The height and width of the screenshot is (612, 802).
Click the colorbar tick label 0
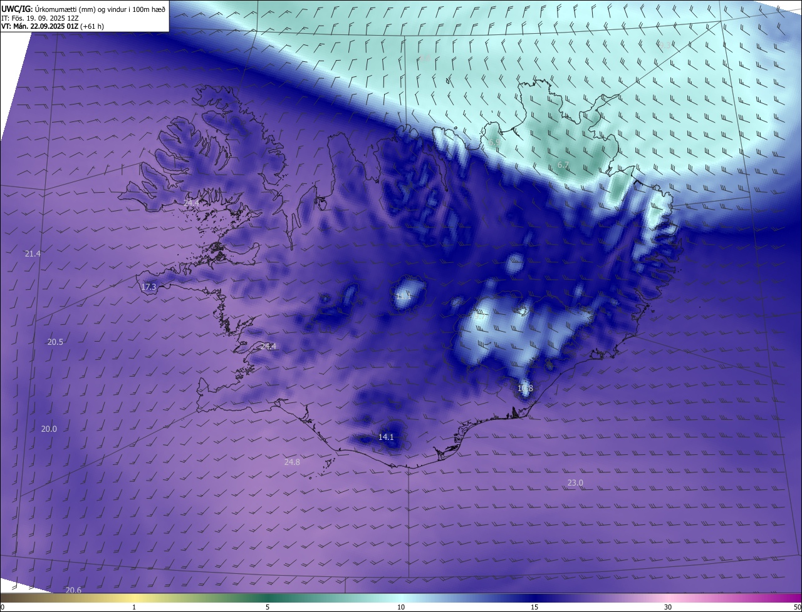click(x=3, y=607)
